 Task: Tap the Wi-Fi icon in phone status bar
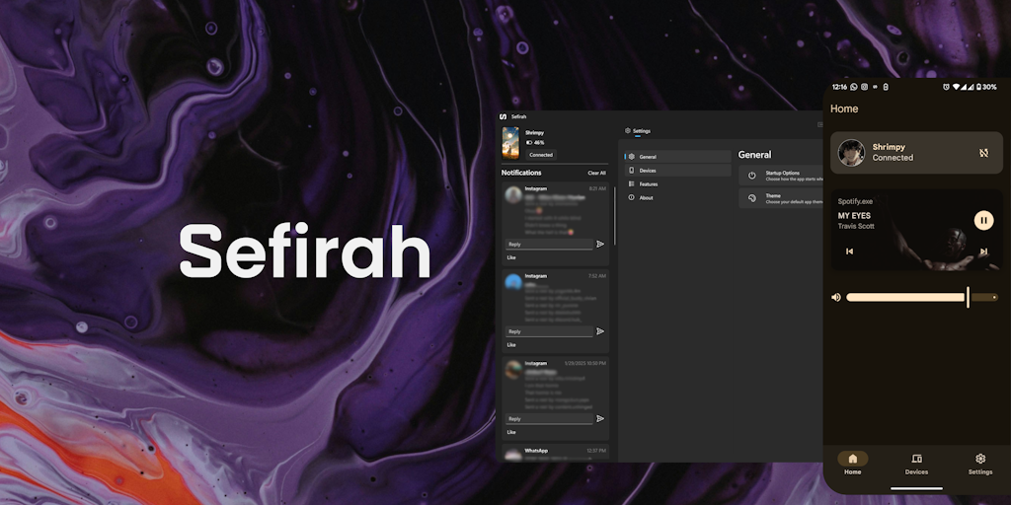click(x=957, y=87)
